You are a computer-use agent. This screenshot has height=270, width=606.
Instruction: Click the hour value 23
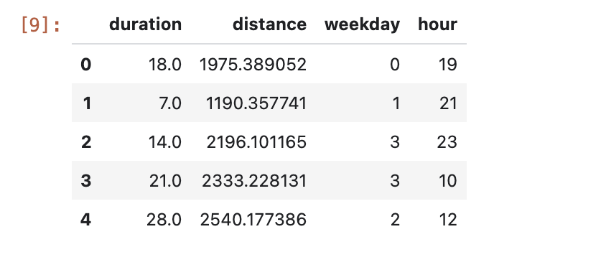click(447, 142)
